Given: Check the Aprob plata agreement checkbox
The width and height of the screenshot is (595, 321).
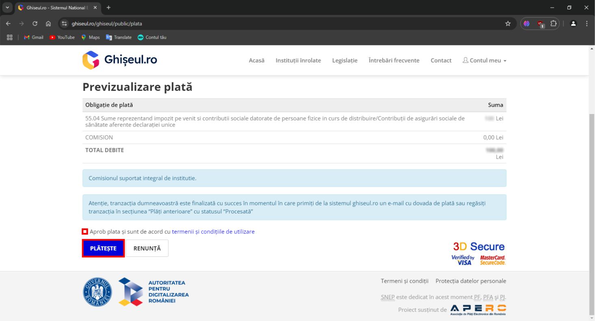Looking at the screenshot, I should [85, 232].
